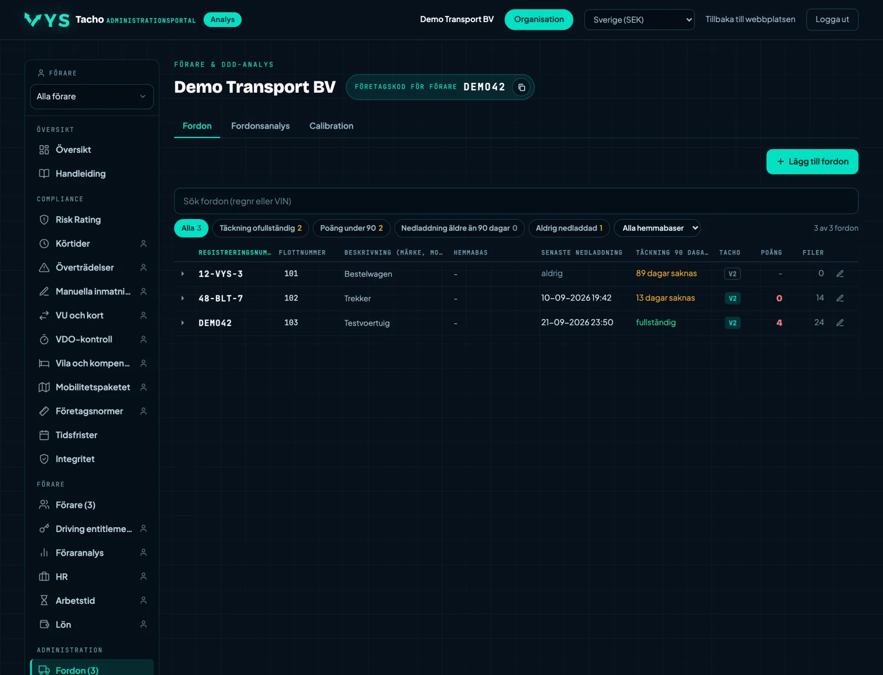Edit vehicle DEMO42 with pencil icon
Image resolution: width=883 pixels, height=675 pixels.
tap(840, 323)
